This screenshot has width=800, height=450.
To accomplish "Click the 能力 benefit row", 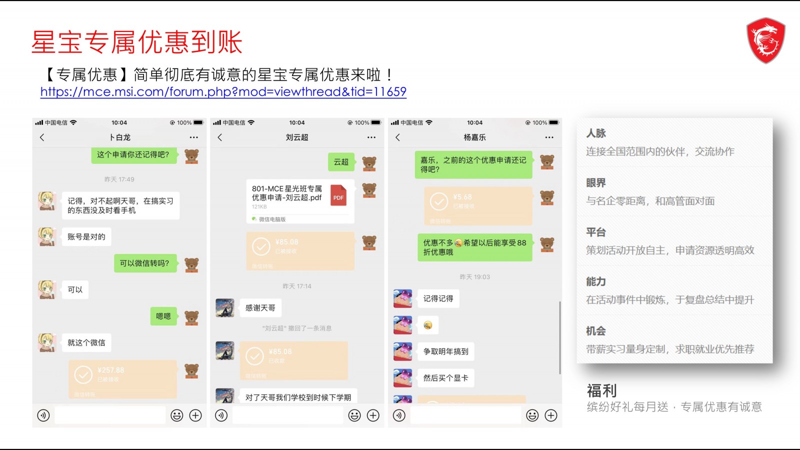I will click(x=674, y=291).
